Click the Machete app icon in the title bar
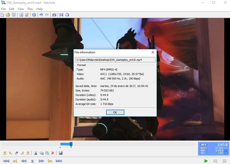This screenshot has height=164, width=230. (x=3, y=2)
